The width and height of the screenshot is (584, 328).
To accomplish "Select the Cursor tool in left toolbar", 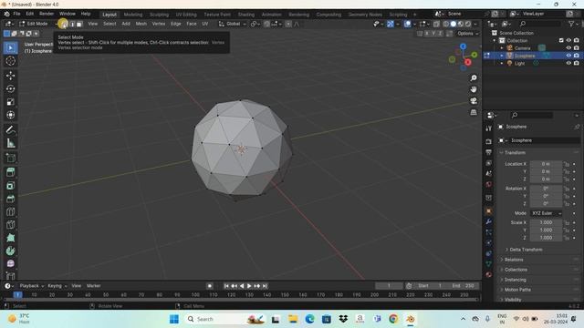I will pyautogui.click(x=10, y=61).
